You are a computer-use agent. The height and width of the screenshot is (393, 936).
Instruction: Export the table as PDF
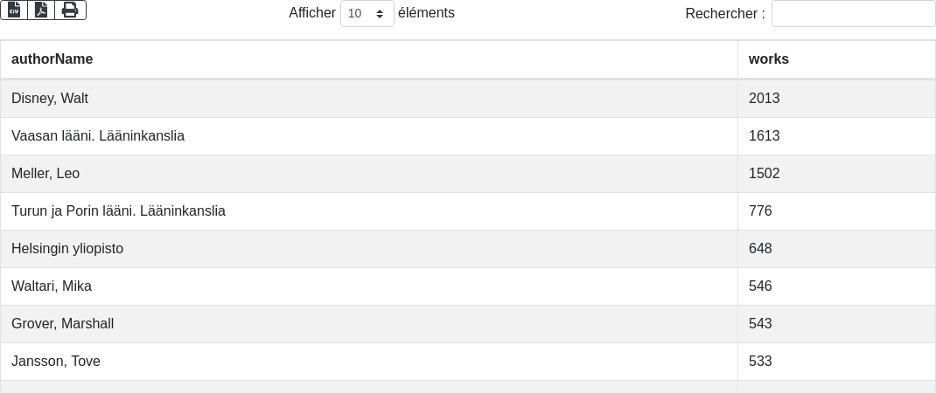(x=41, y=10)
